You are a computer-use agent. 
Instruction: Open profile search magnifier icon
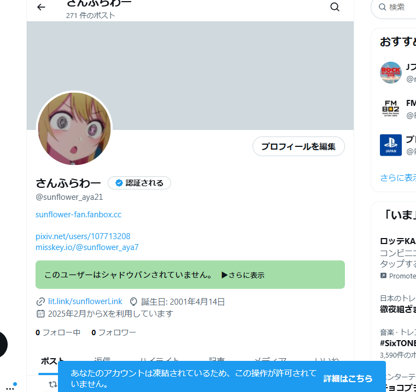[335, 7]
